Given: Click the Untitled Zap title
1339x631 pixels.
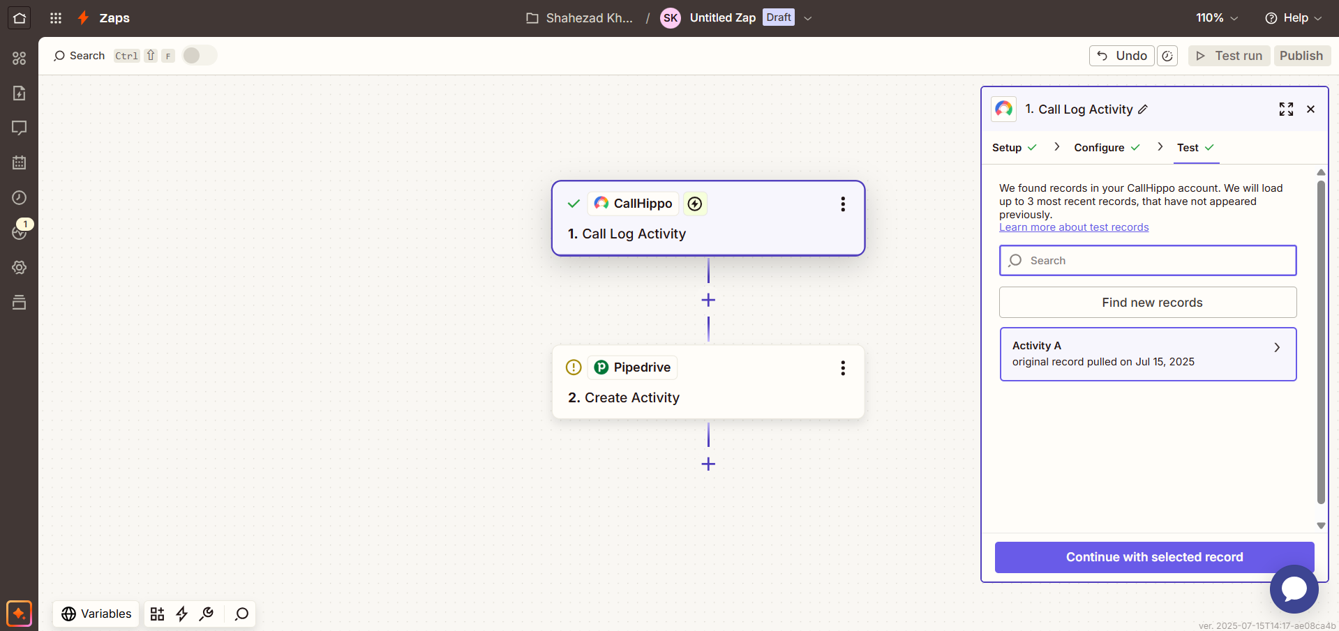Looking at the screenshot, I should pyautogui.click(x=722, y=18).
